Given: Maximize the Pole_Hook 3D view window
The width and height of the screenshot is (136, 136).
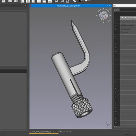Looking at the screenshot, I should [107, 6].
